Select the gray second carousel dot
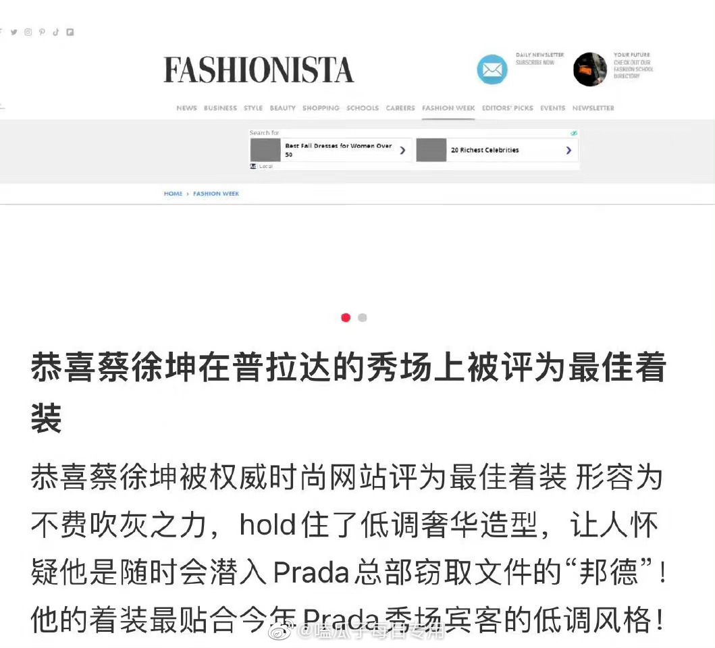This screenshot has width=715, height=648. pos(363,317)
